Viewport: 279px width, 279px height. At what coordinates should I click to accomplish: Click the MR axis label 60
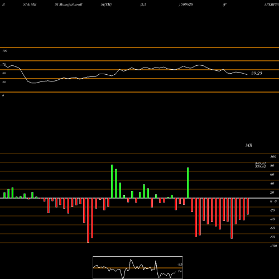tap(272, 175)
